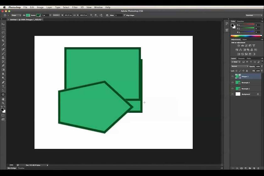The image size is (264, 176).
Task: Select the Lasso tool
Action: click(x=3, y=32)
